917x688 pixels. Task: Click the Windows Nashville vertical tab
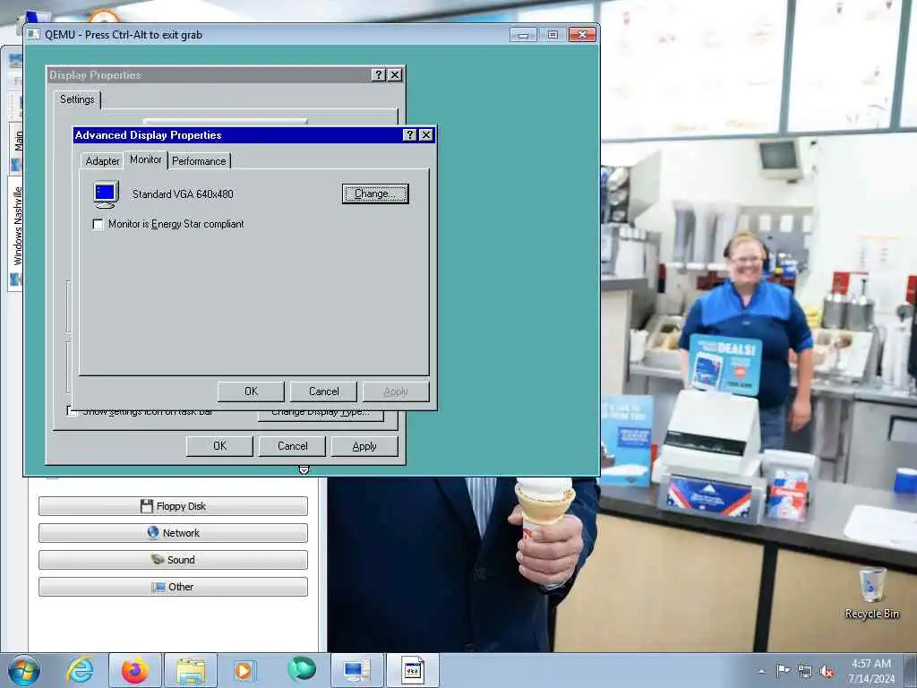point(16,234)
